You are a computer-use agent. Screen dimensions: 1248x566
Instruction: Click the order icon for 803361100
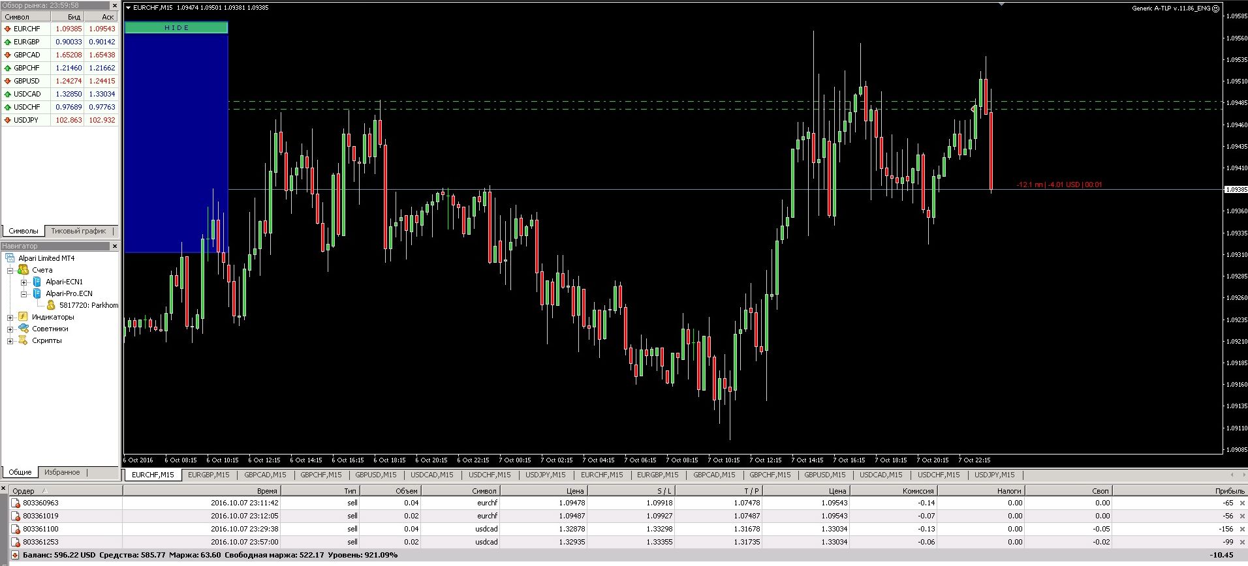click(16, 529)
